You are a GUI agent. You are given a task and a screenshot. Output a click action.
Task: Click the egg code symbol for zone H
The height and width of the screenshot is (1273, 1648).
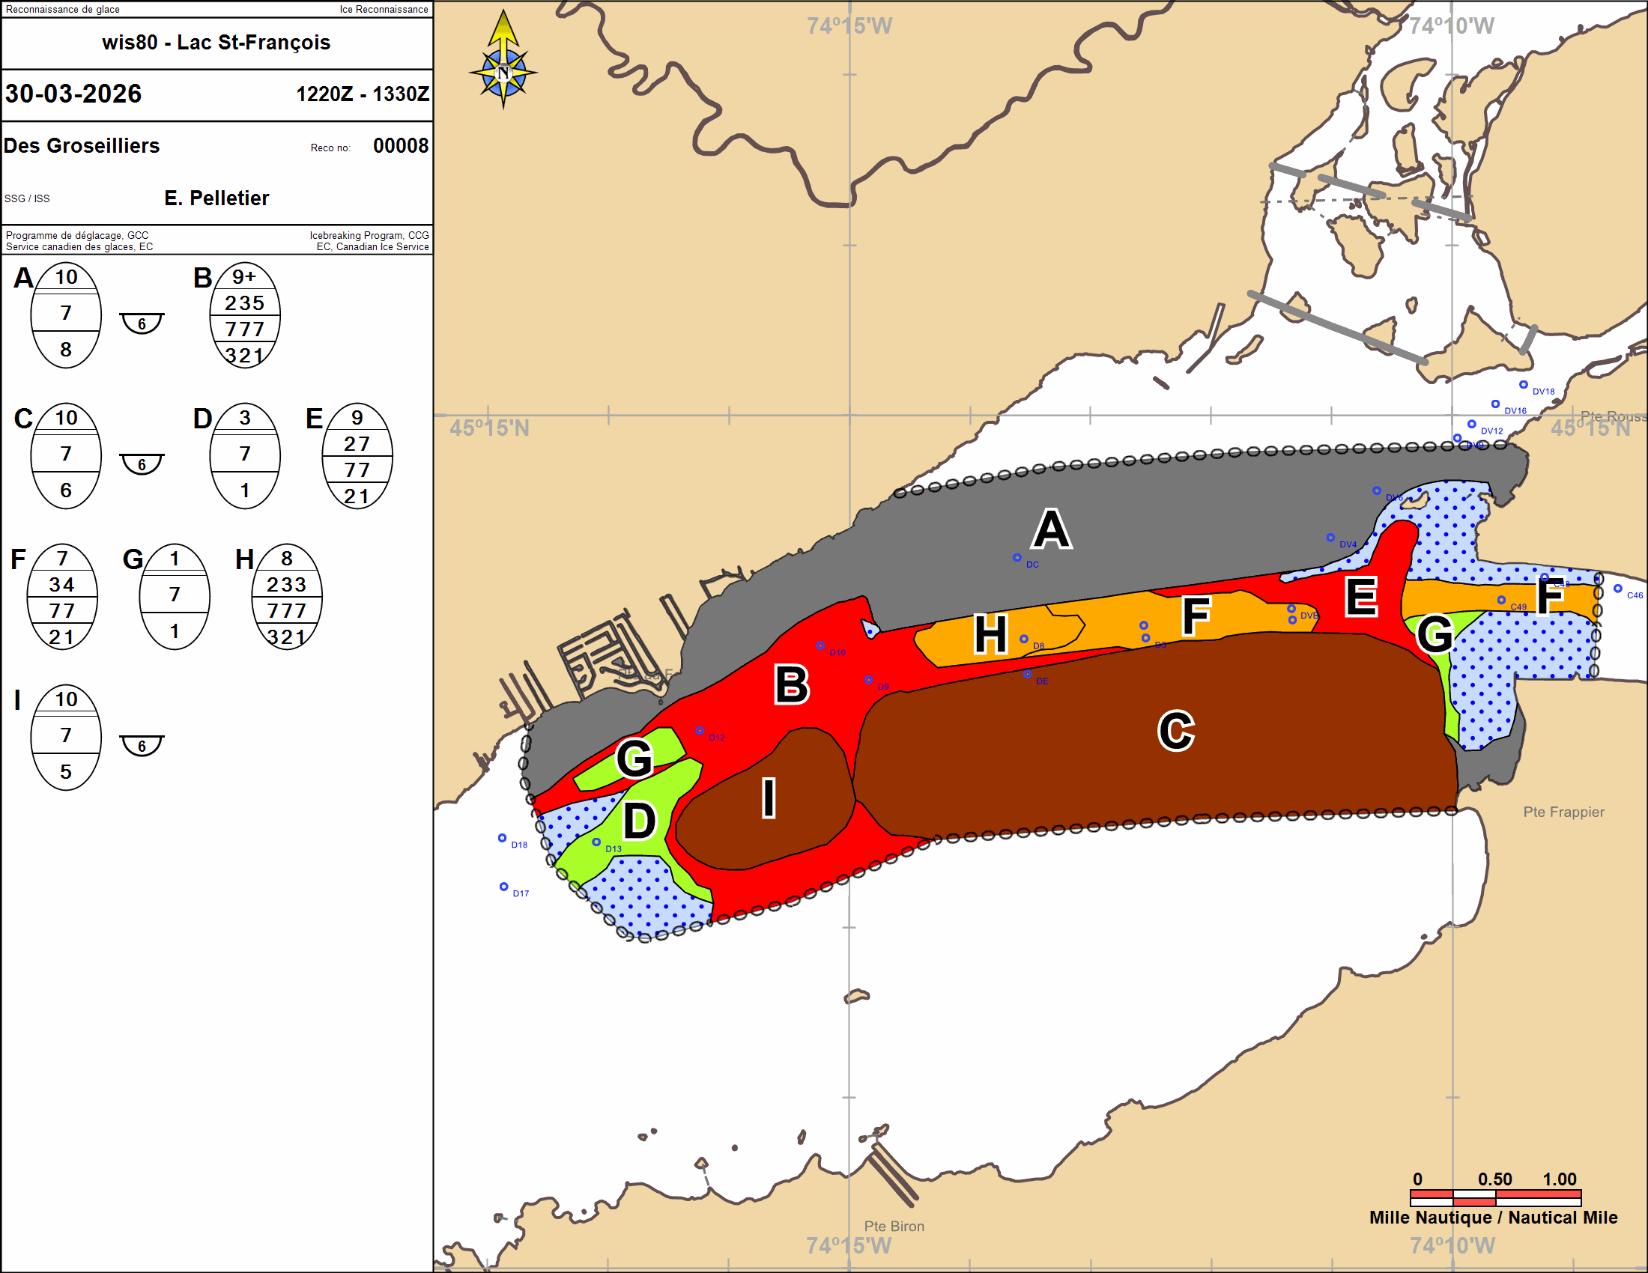[x=287, y=598]
